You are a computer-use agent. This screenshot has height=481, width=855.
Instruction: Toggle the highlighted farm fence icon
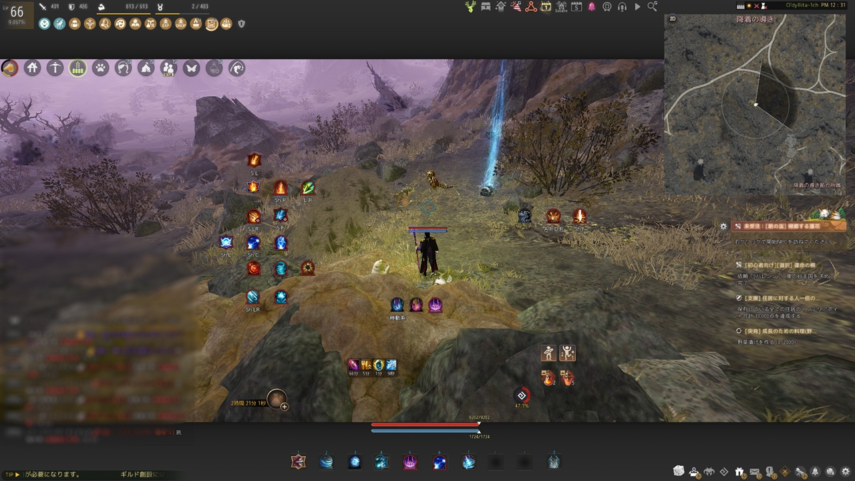[x=77, y=67]
